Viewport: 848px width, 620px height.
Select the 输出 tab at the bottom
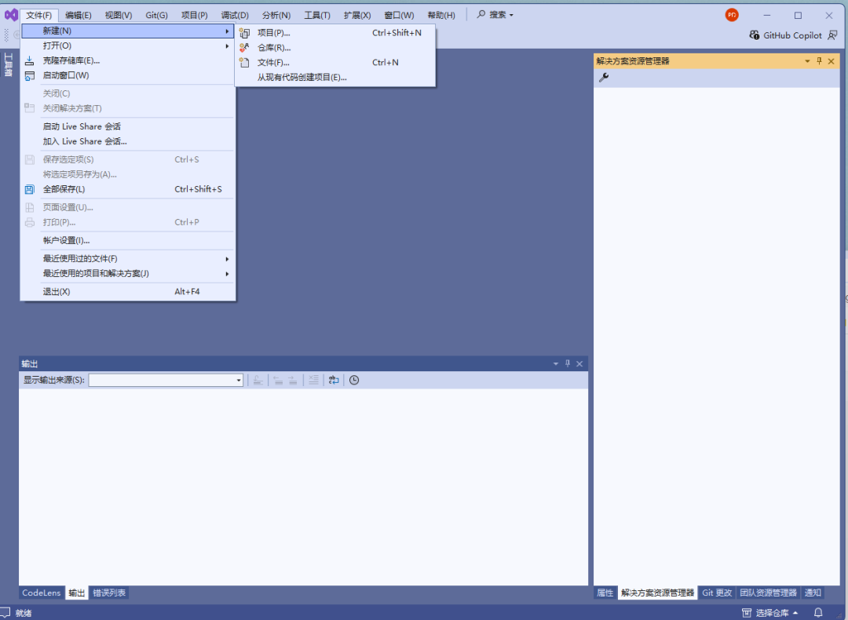pos(77,593)
